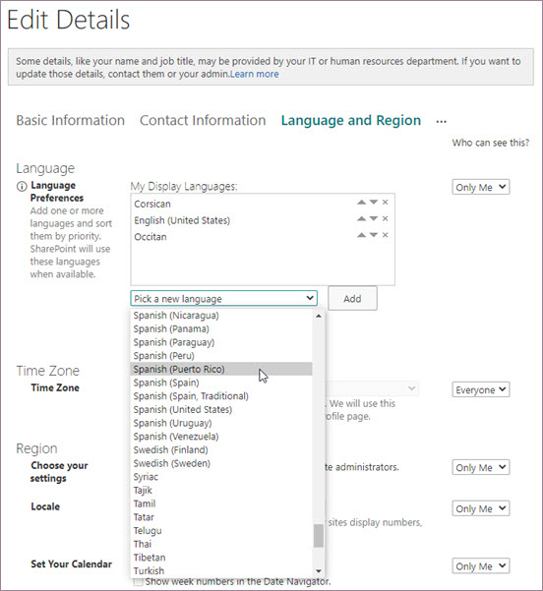This screenshot has height=591, width=543.
Task: Select Tibetan language option
Action: 221,558
